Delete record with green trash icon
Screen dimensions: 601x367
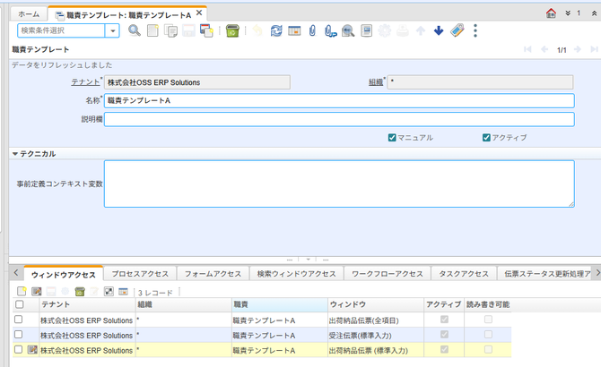232,30
